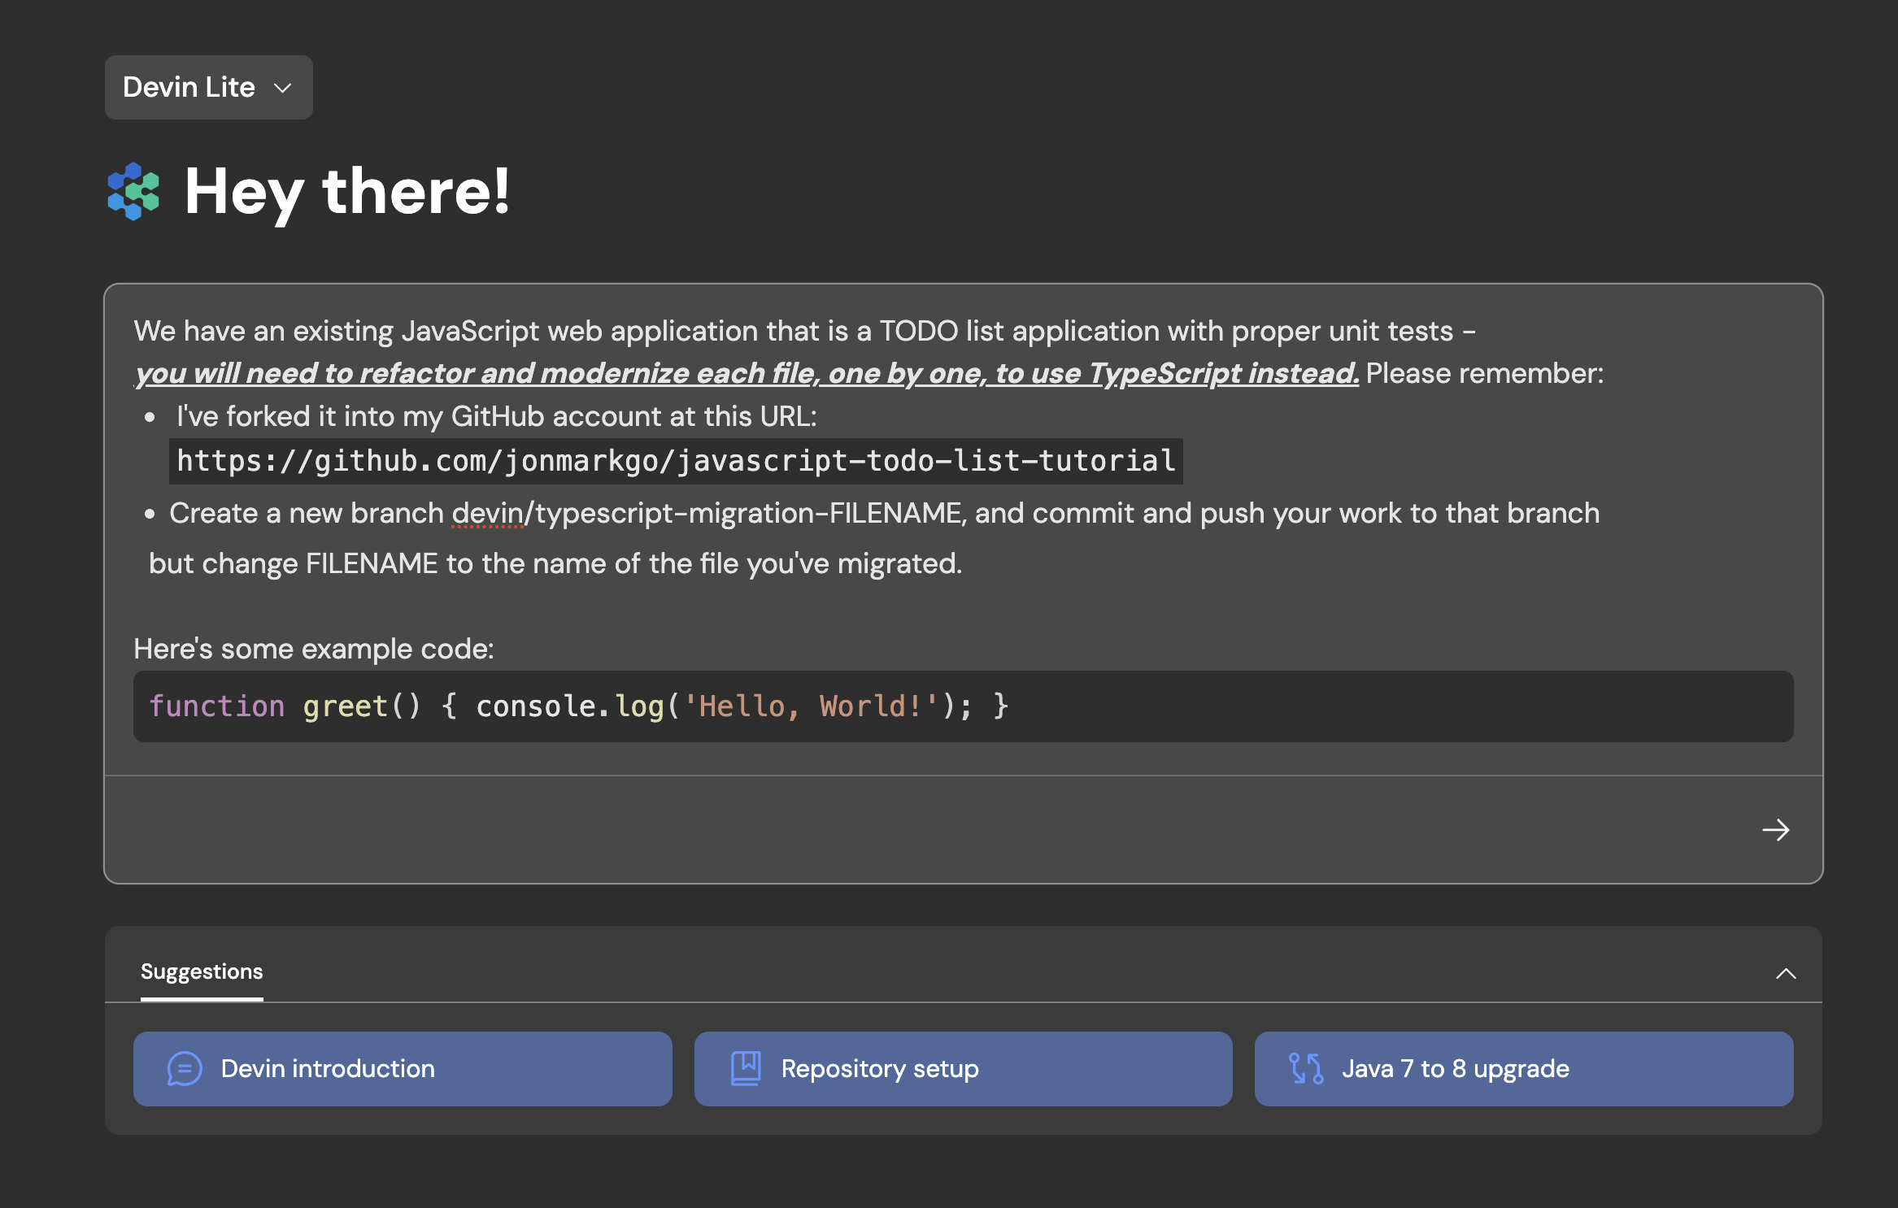1898x1208 pixels.
Task: Send the prompt with the arrow icon
Action: coord(1775,830)
